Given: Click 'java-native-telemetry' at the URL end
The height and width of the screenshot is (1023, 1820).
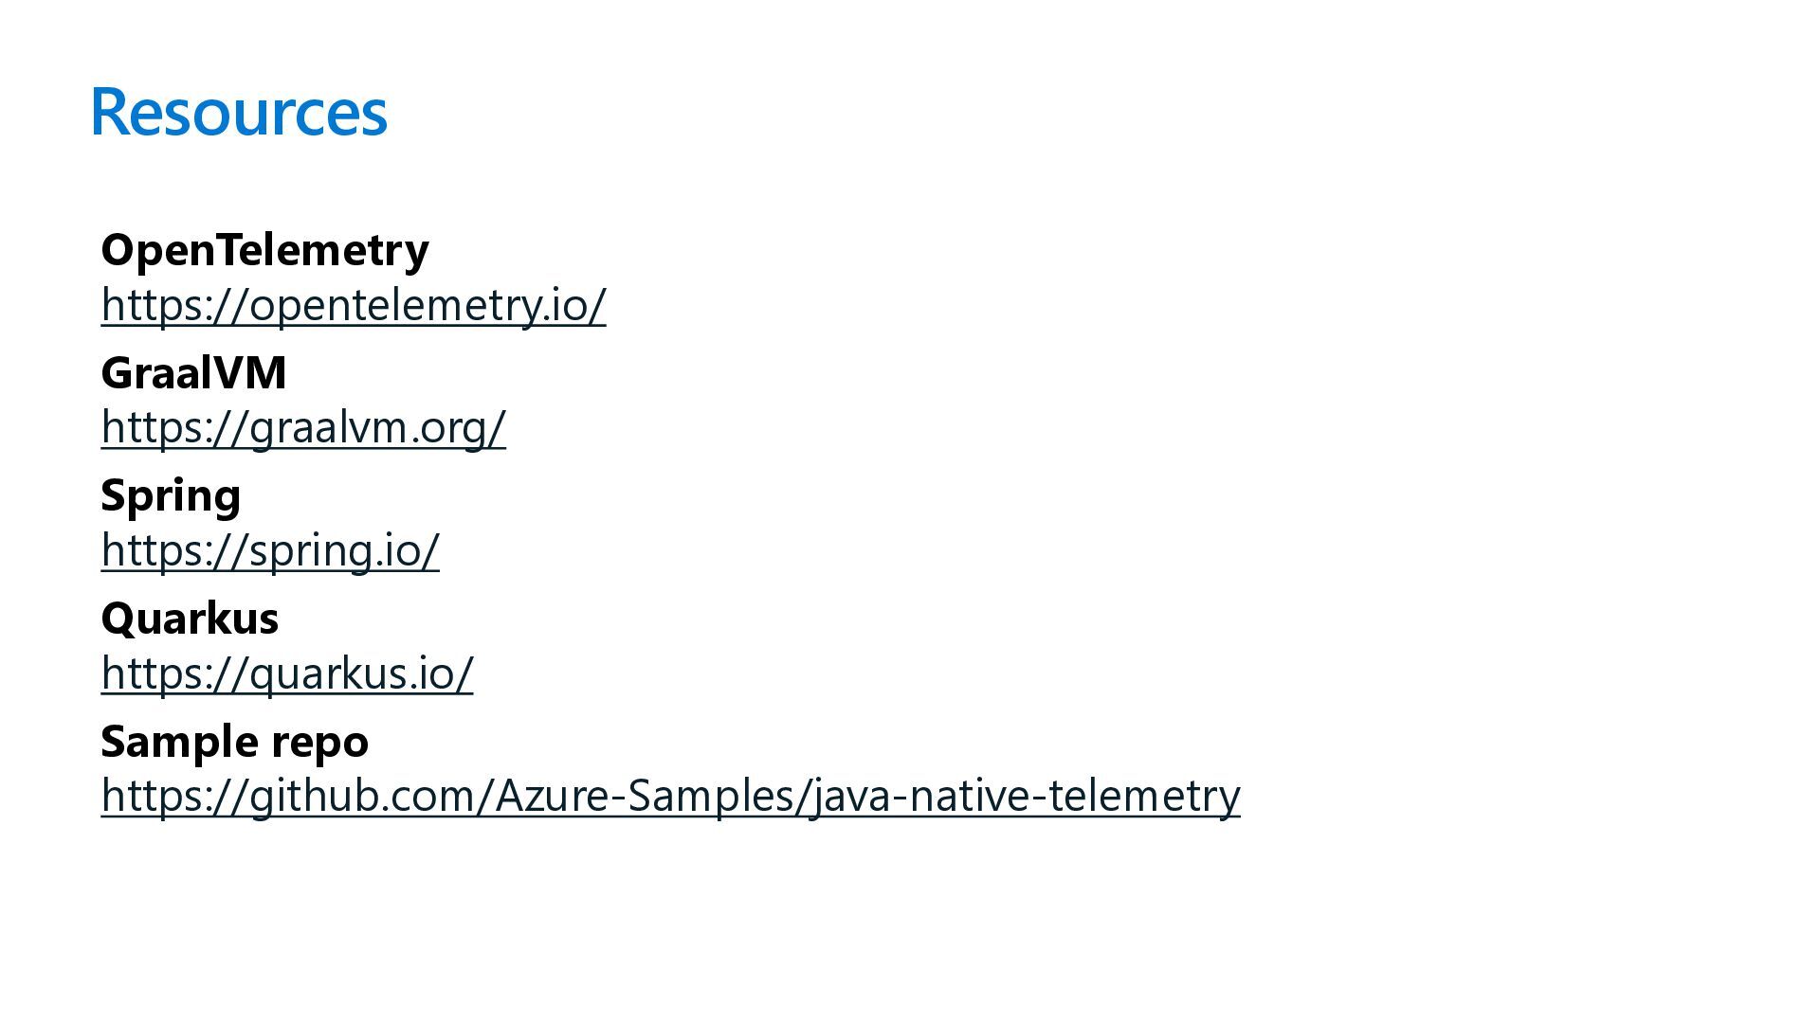Looking at the screenshot, I should coord(1026,796).
